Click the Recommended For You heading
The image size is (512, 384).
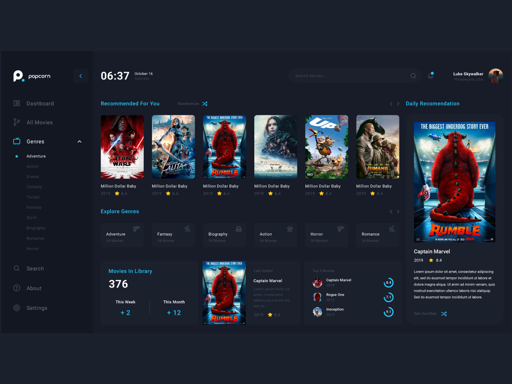[130, 104]
